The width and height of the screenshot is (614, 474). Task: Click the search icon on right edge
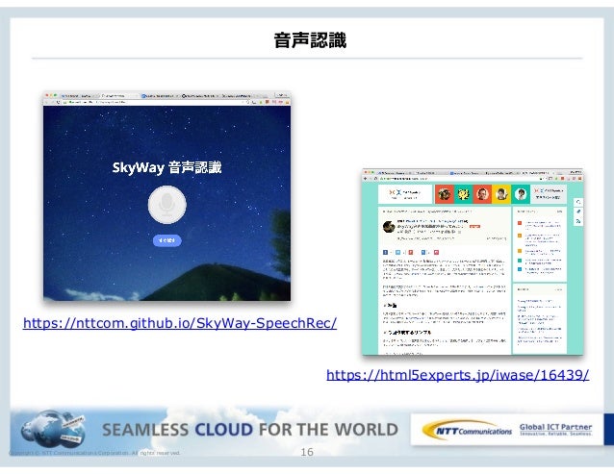[x=578, y=202]
